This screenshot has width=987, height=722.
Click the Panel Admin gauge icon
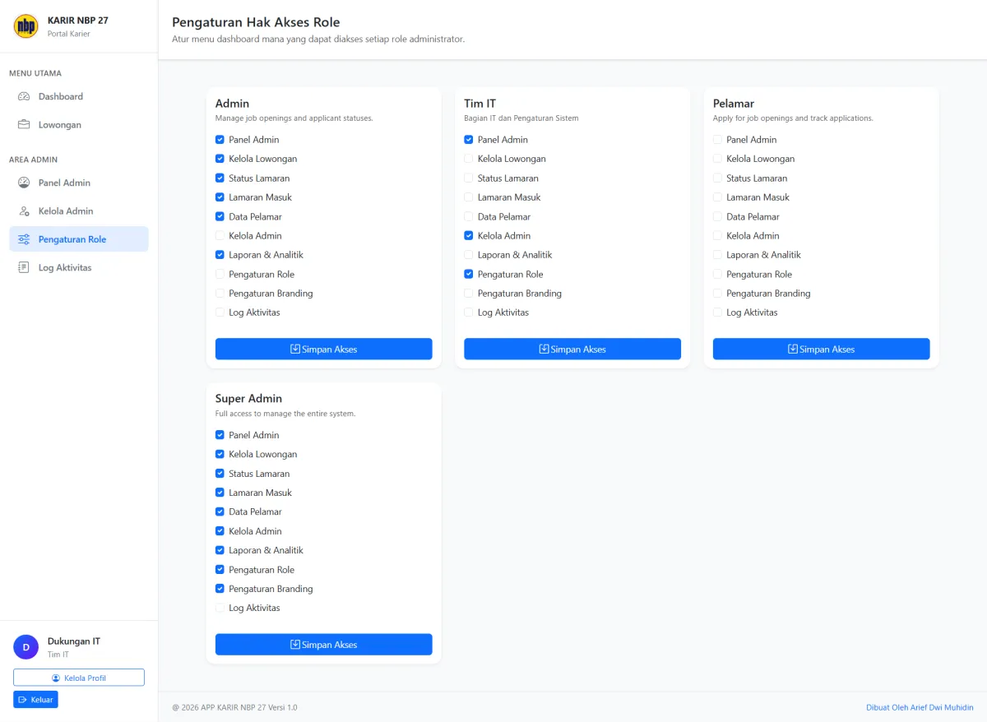[24, 183]
